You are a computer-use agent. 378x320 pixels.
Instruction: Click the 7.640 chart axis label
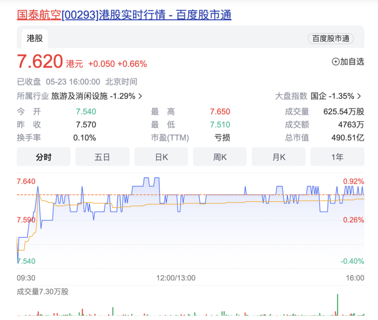(26, 181)
